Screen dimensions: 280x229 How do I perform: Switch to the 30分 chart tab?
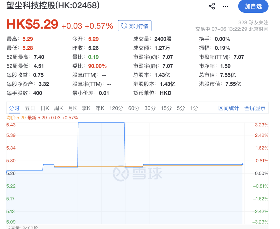pyautogui.click(x=150, y=108)
